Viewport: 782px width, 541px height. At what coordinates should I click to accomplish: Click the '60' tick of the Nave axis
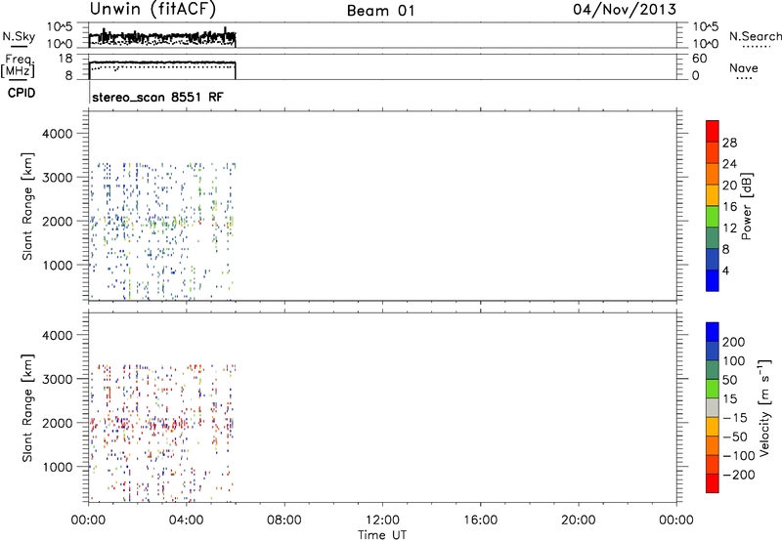coord(699,59)
